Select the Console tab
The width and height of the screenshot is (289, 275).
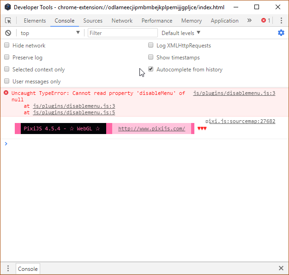(x=65, y=21)
